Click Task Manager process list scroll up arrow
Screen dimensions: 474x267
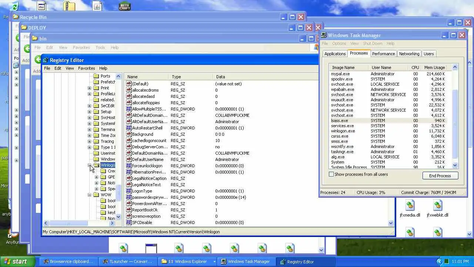(x=455, y=67)
